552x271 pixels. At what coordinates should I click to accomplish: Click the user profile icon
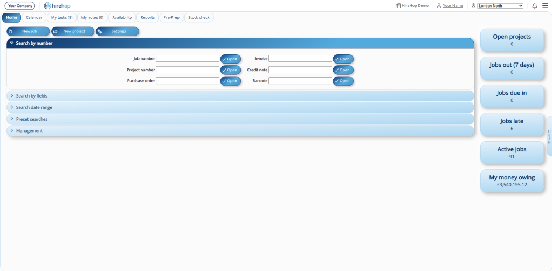click(x=439, y=5)
